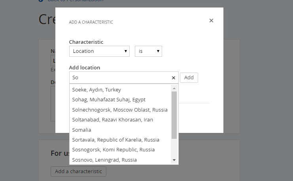Pick Somalia from the suggestion list
This screenshot has width=293, height=181.
pyautogui.click(x=120, y=130)
